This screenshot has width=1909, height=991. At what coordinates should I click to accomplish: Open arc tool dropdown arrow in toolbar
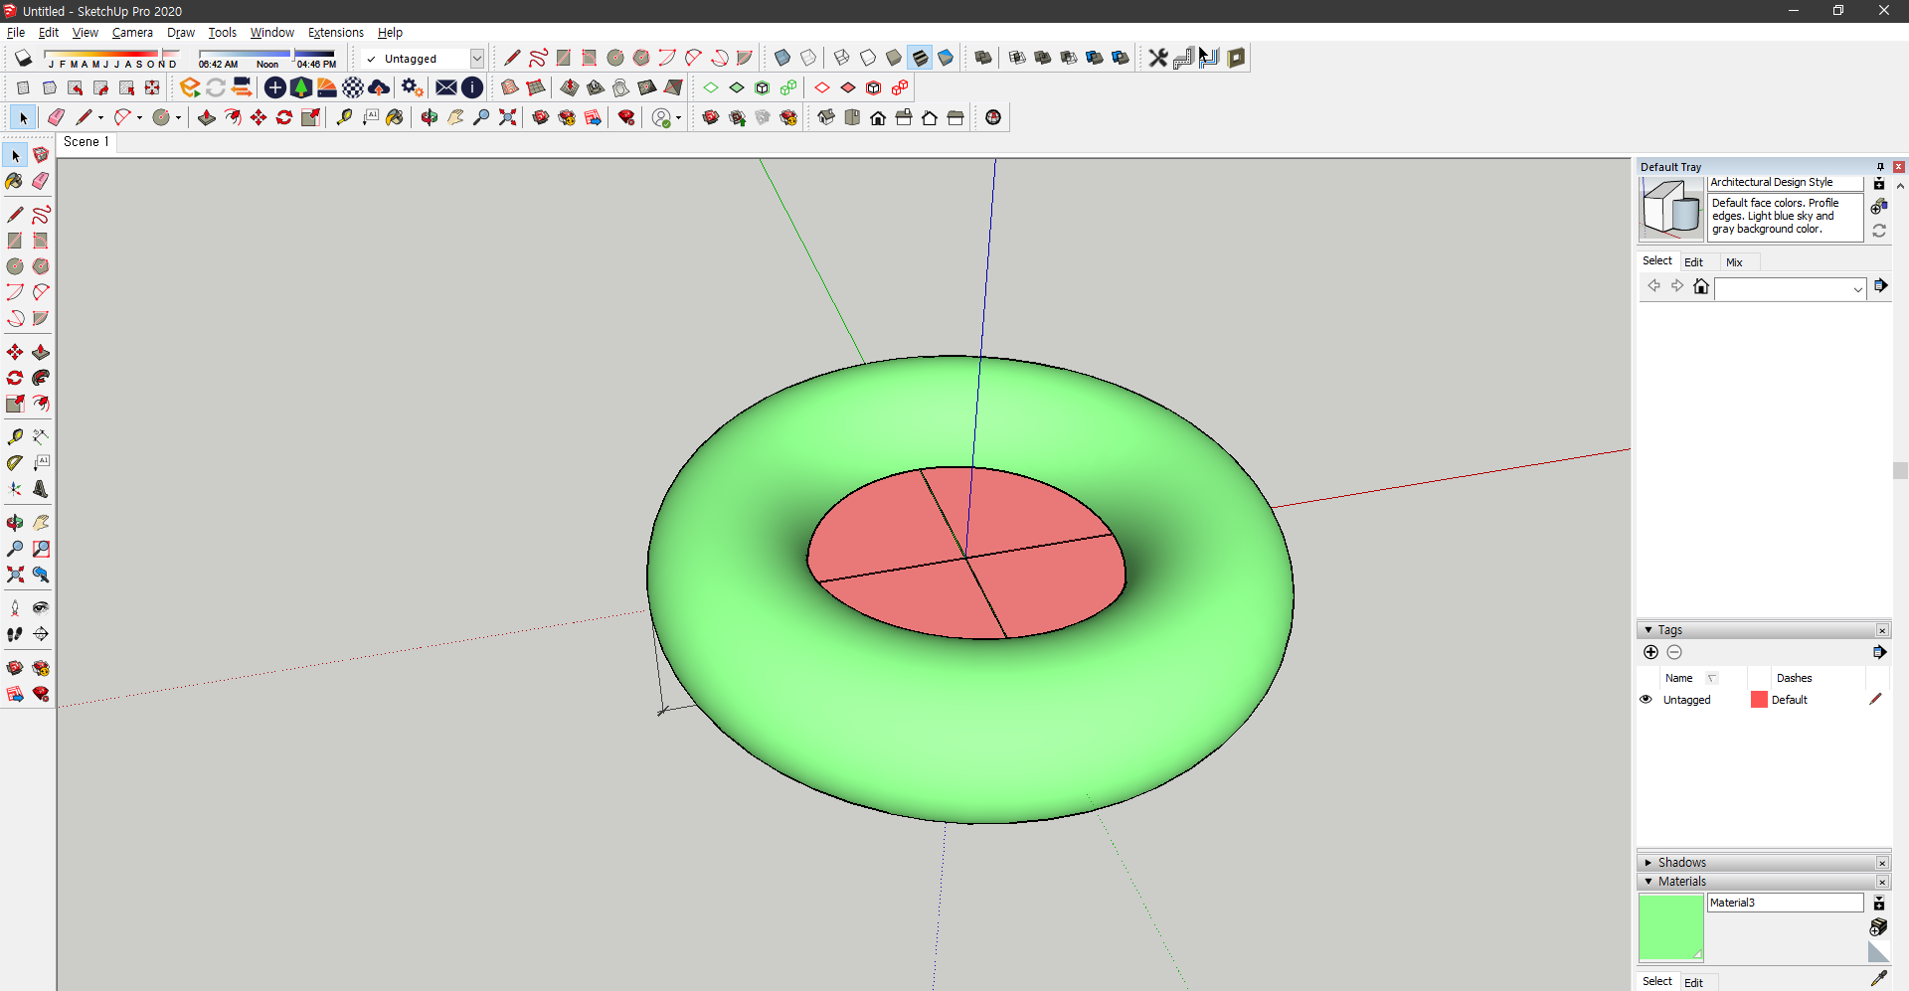coord(139,118)
